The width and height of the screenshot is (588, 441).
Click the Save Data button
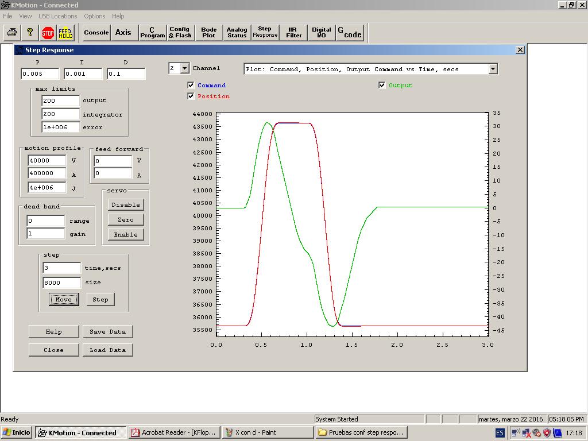(107, 332)
